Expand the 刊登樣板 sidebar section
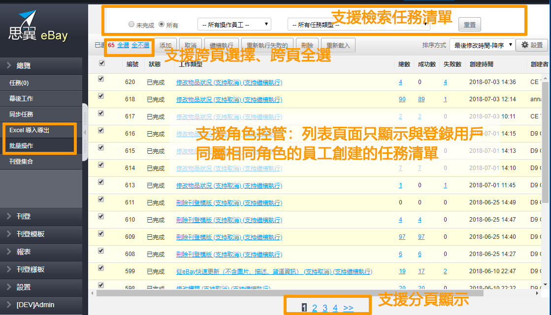The image size is (551, 315). coord(41,269)
